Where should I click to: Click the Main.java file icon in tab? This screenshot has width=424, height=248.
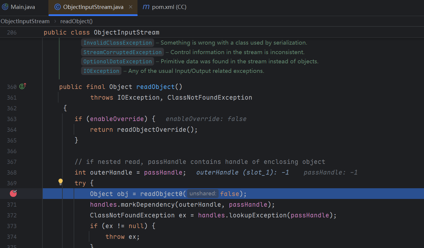(x=5, y=7)
